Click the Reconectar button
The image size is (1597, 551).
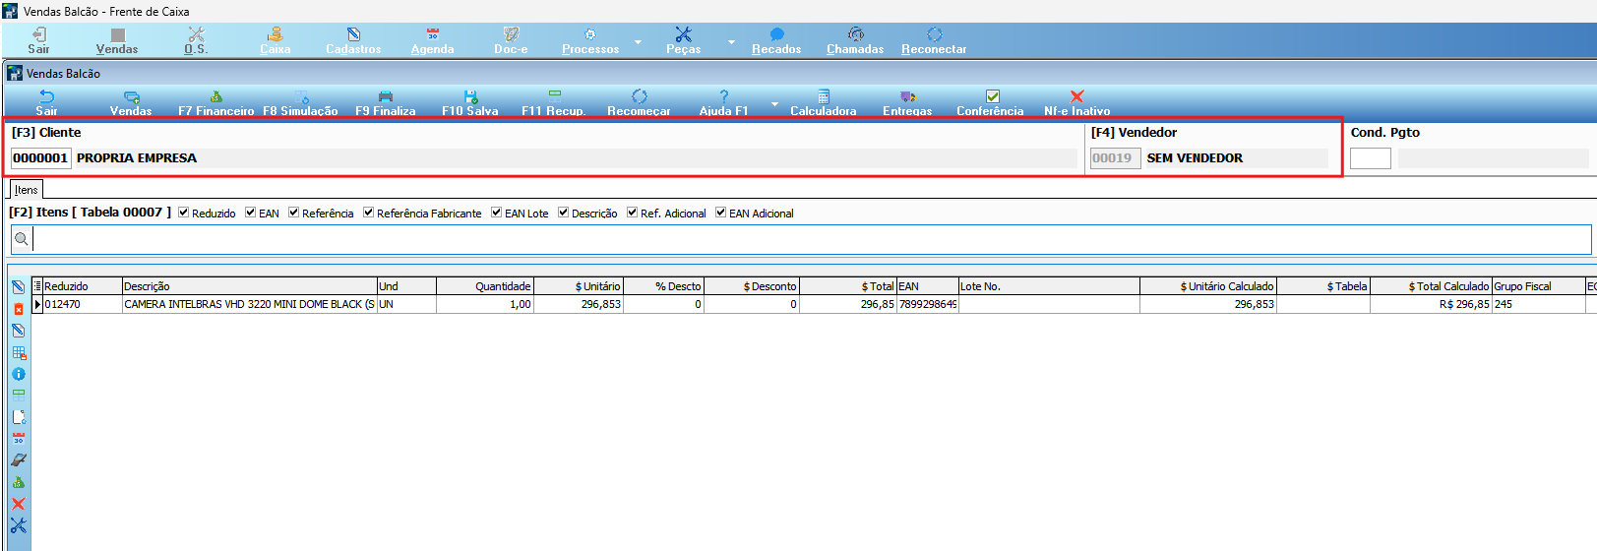tap(934, 40)
